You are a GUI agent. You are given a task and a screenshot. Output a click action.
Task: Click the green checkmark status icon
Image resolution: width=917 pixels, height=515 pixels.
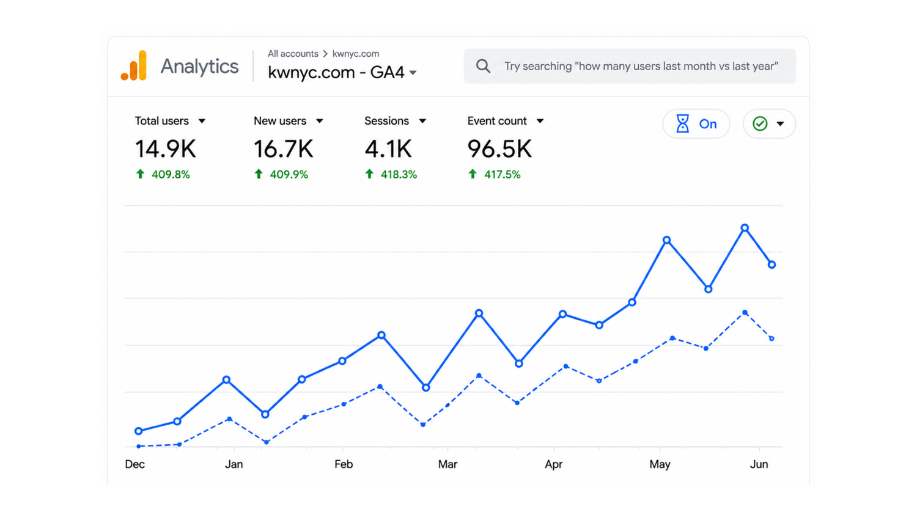point(760,124)
